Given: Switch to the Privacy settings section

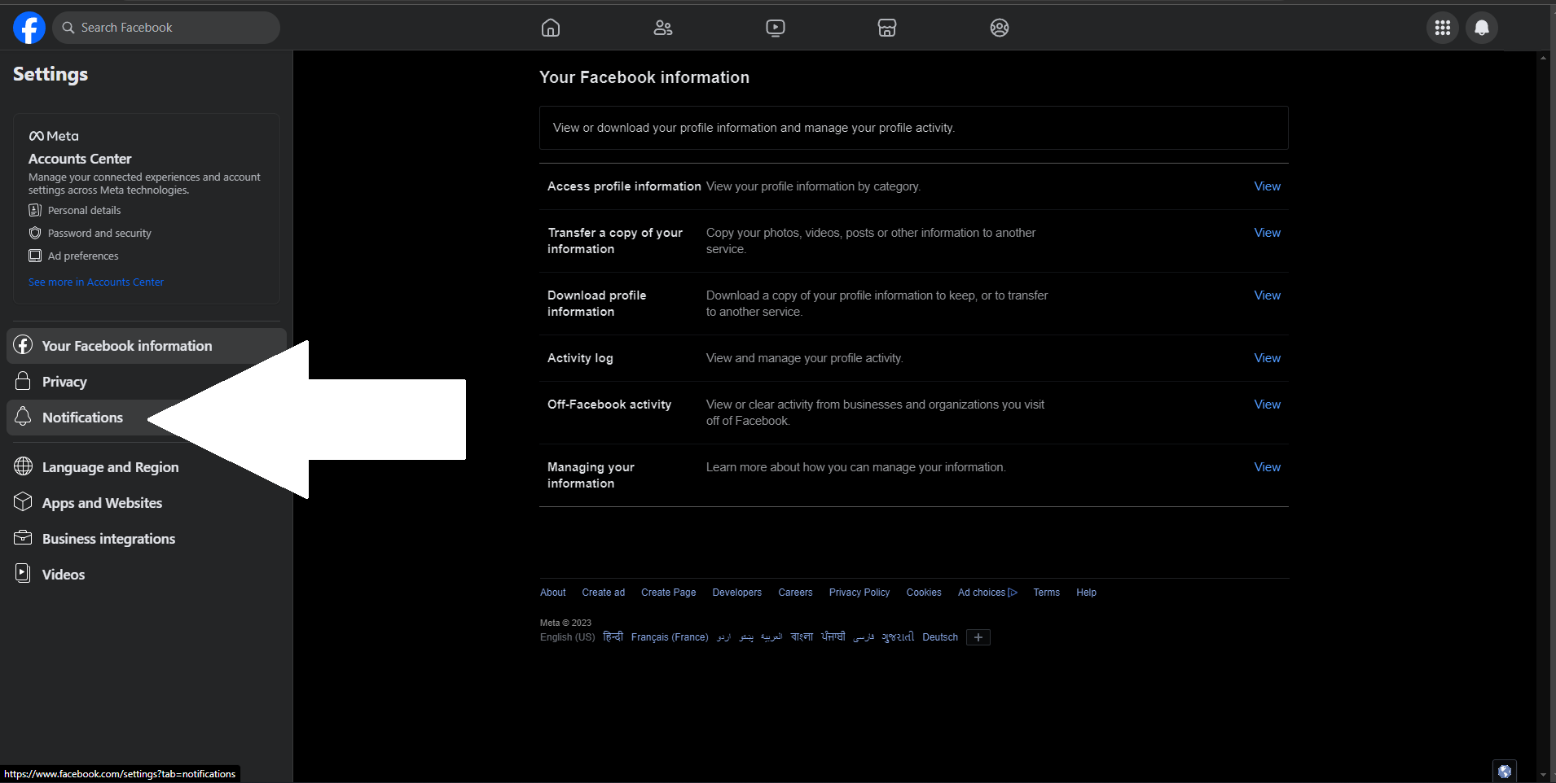Looking at the screenshot, I should point(64,381).
